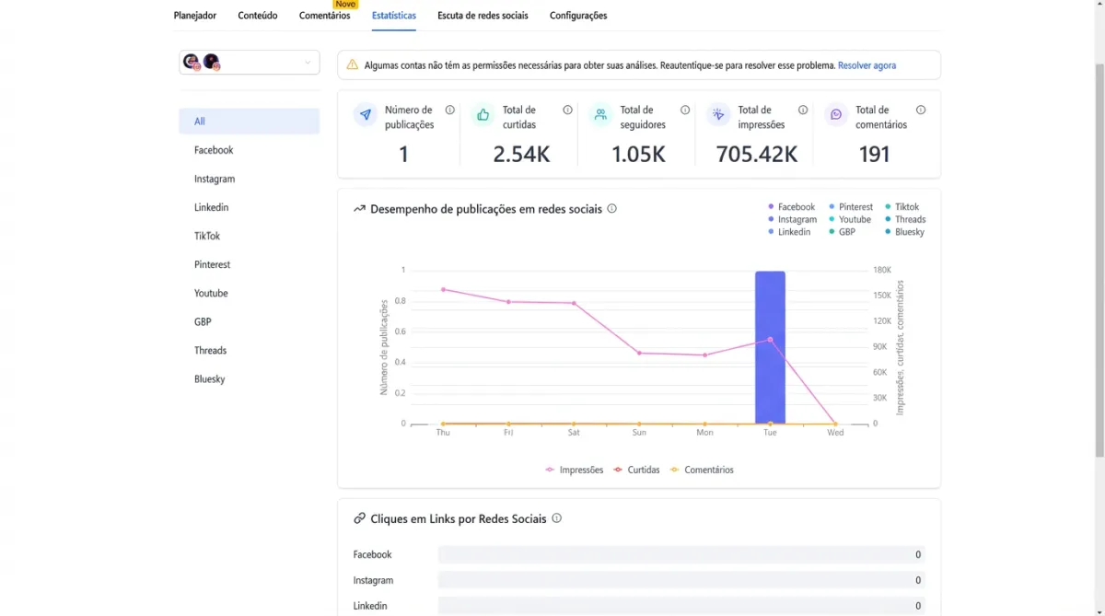
Task: Click info icon beside Desempenho de publicações
Action: 612,209
